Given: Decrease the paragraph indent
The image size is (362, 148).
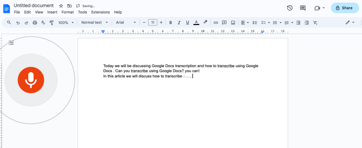Looking at the screenshot, I should pyautogui.click(x=298, y=22).
